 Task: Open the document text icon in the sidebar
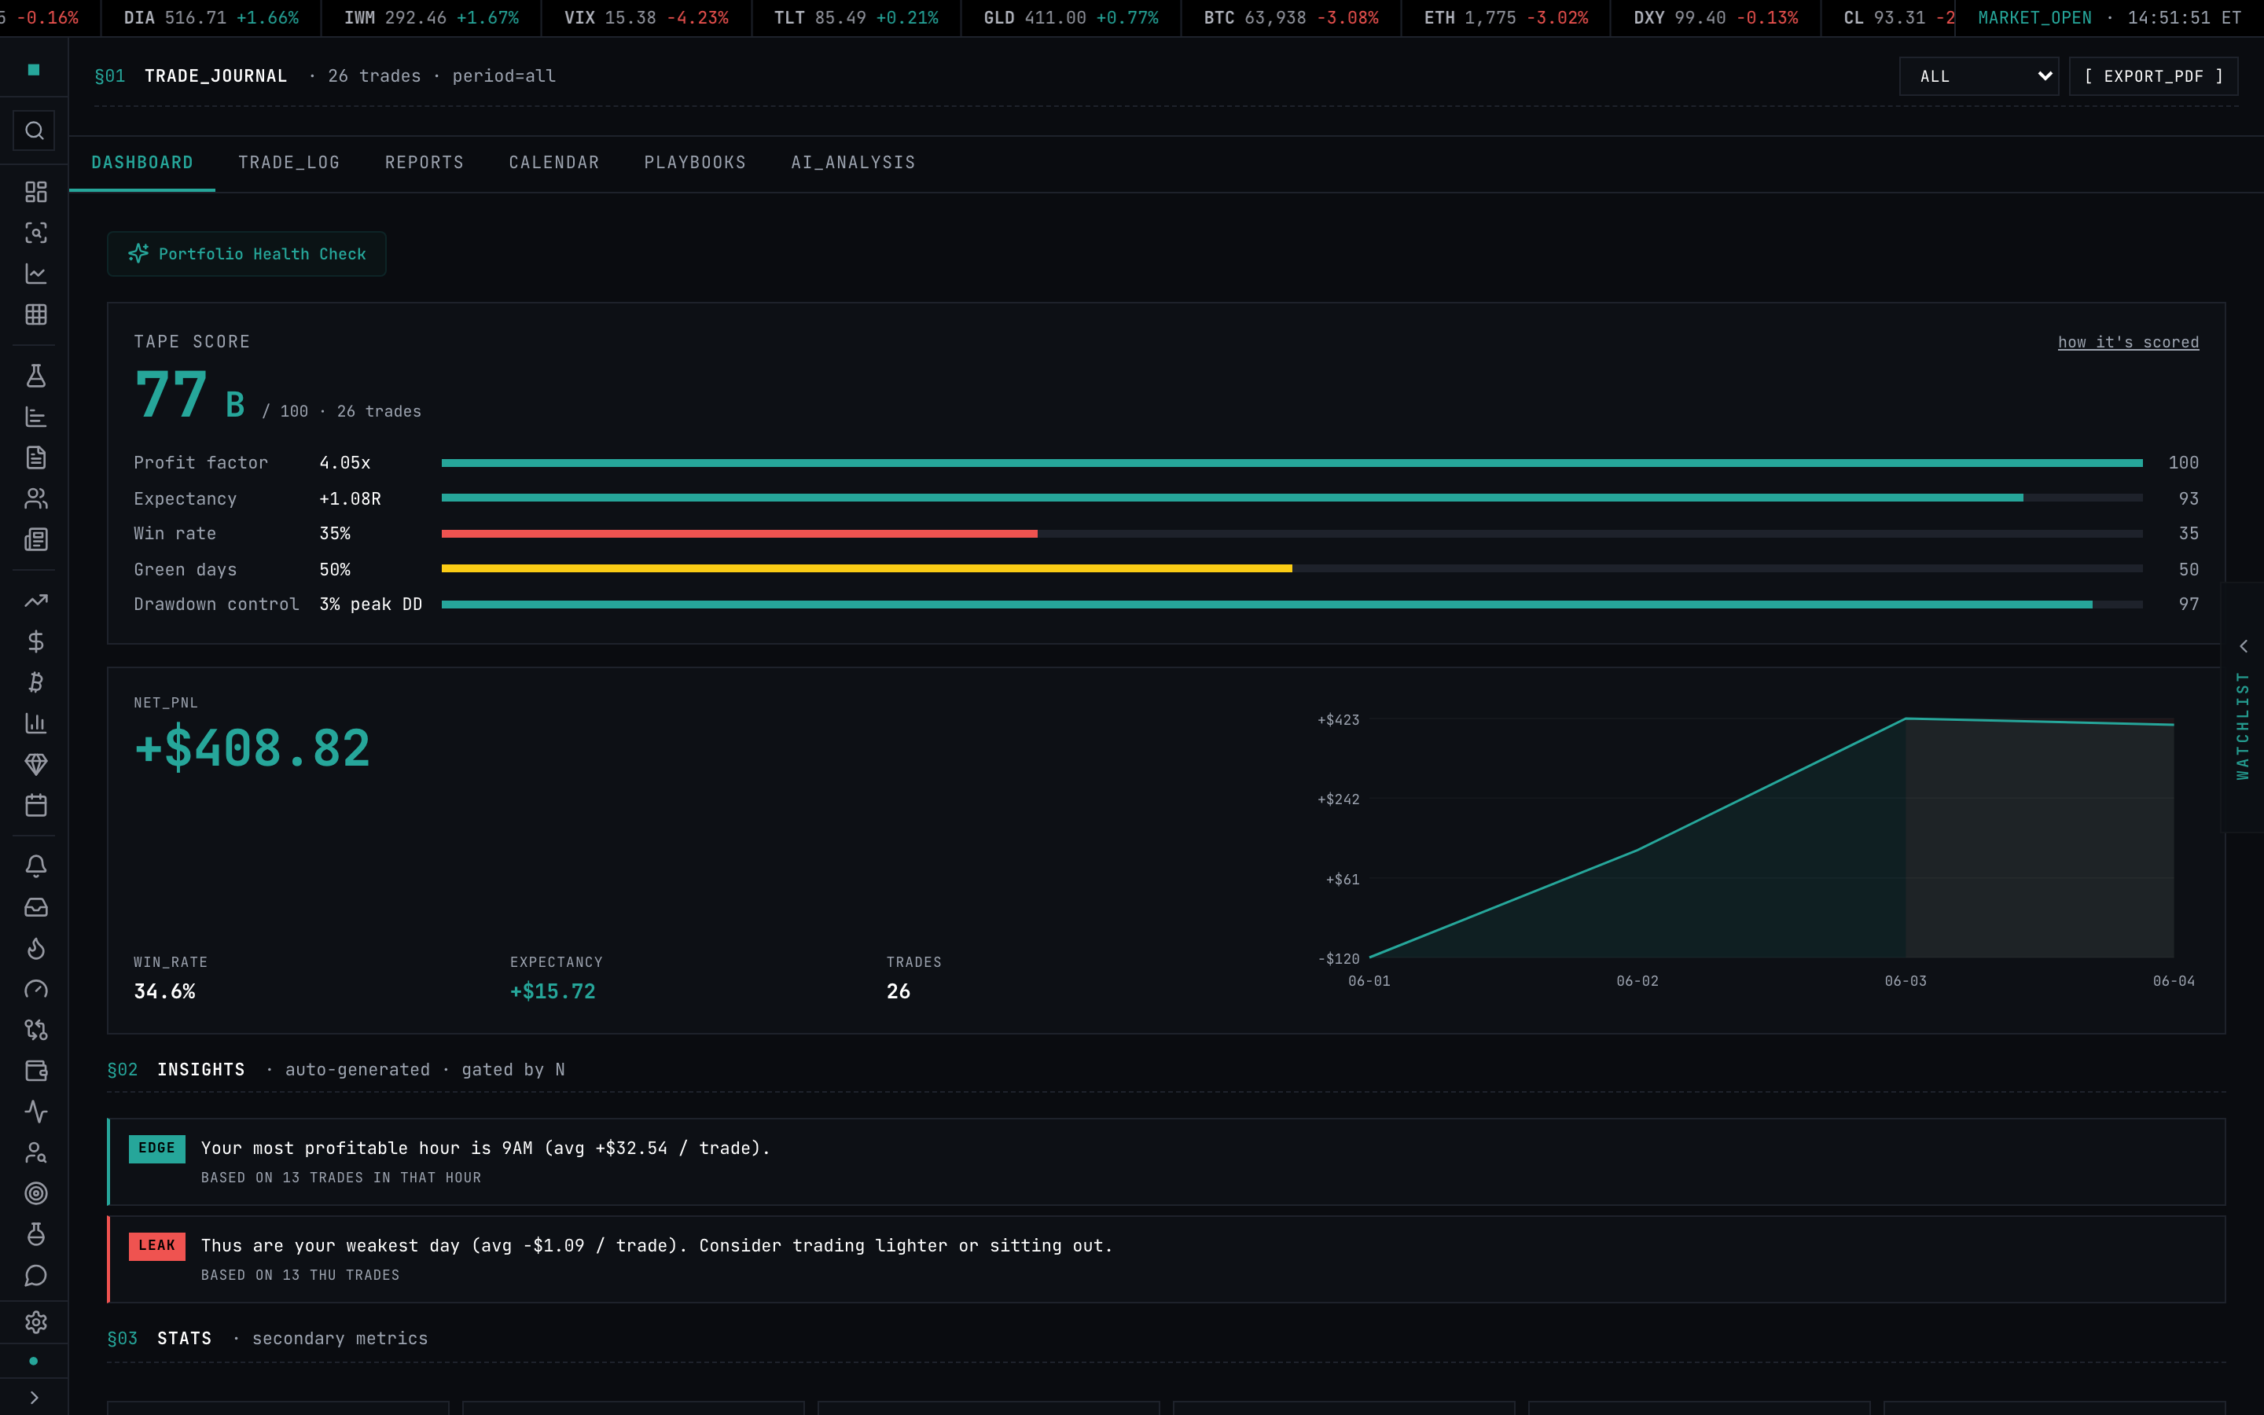(35, 458)
